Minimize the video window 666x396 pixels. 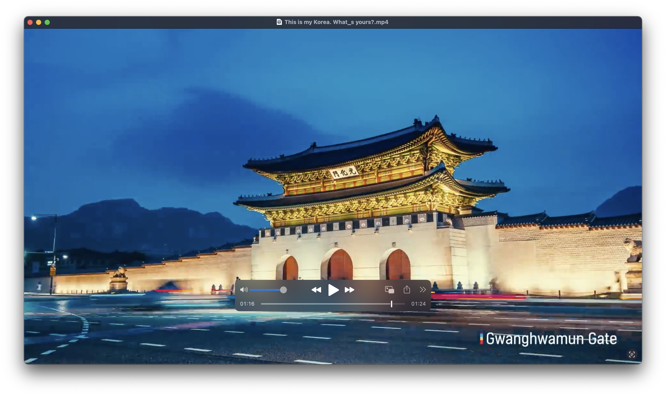point(39,22)
